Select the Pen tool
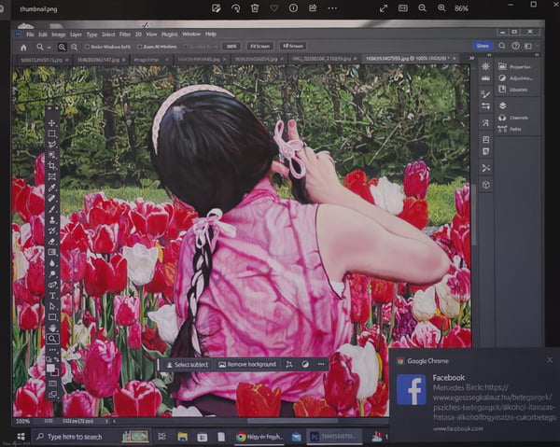The height and width of the screenshot is (447, 560). tap(52, 285)
